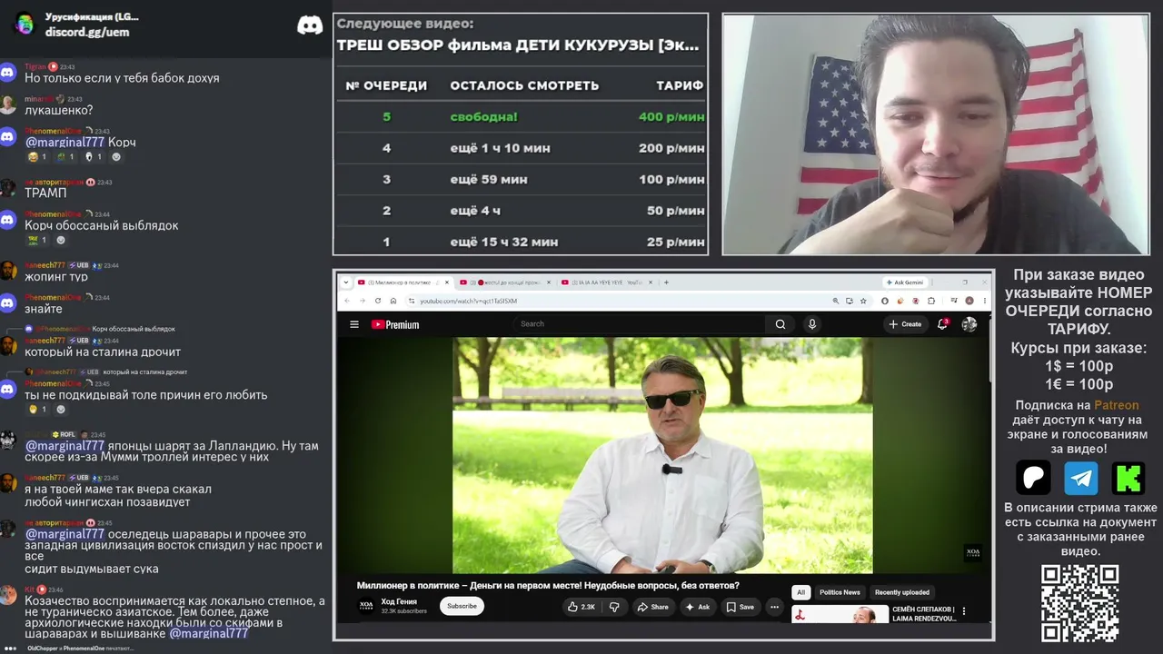Screen dimensions: 1163x654
Task: Click the @marginal777 mention before Корч
Action: pos(65,142)
